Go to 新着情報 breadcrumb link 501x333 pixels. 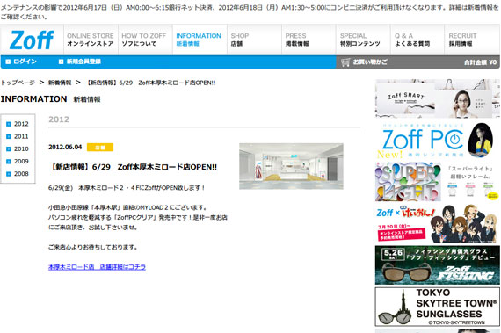60,83
